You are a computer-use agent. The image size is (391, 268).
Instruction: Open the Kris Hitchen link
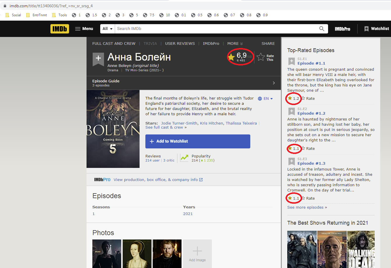pyautogui.click(x=212, y=123)
